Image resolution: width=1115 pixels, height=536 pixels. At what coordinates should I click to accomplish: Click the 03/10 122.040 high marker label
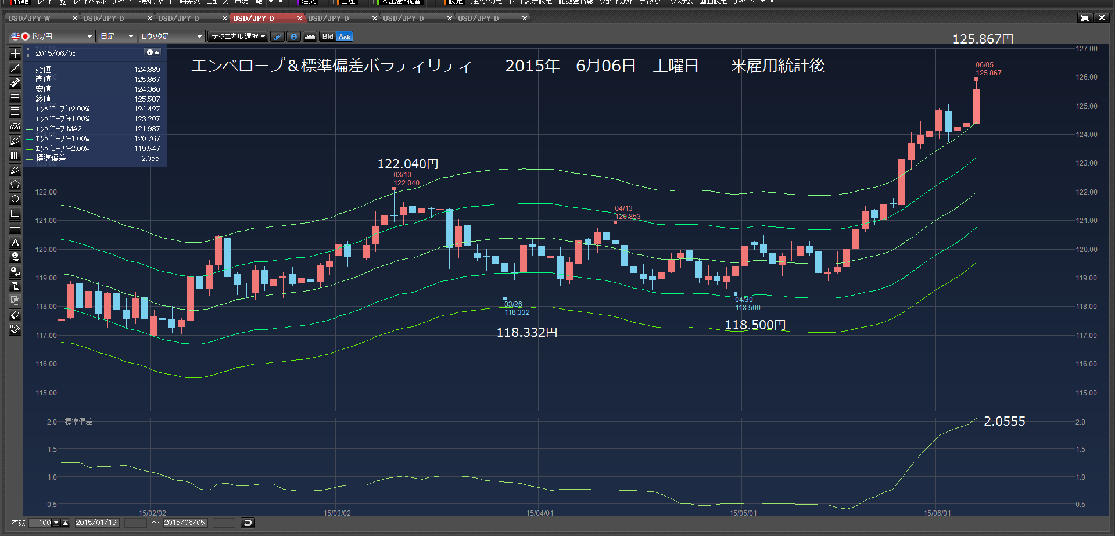(406, 179)
